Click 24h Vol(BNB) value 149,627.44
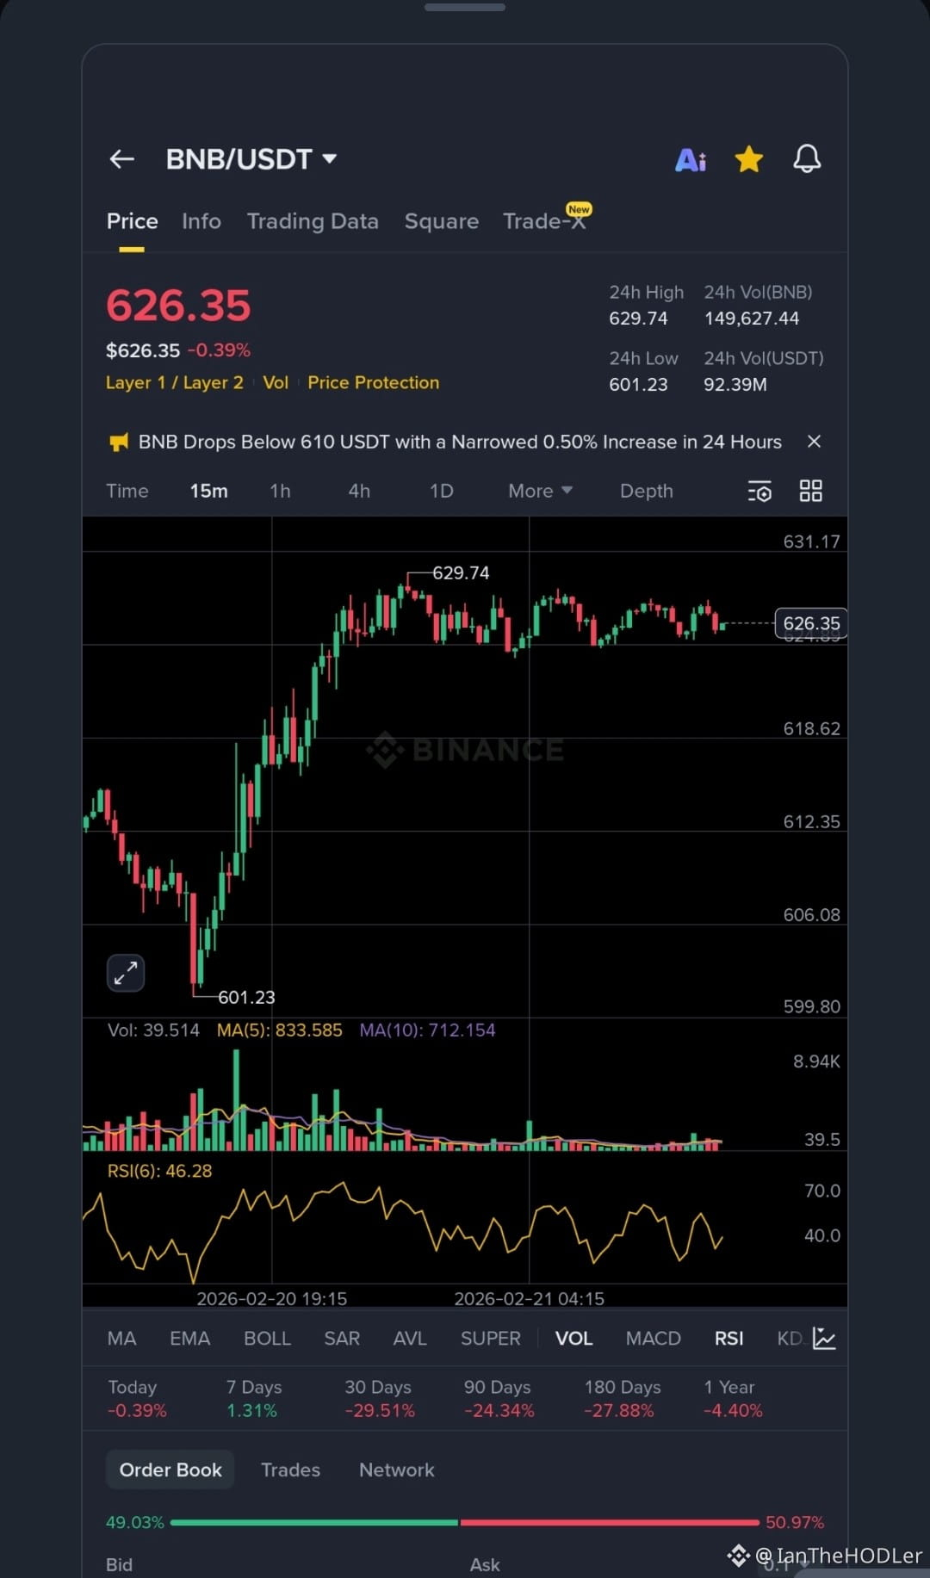930x1578 pixels. [x=752, y=319]
